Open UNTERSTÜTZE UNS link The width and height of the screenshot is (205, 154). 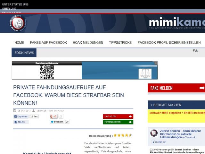(x=15, y=4)
